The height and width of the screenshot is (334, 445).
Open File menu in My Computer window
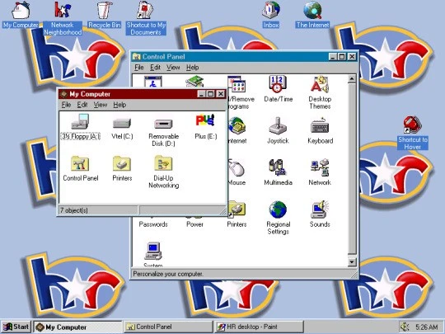(66, 105)
